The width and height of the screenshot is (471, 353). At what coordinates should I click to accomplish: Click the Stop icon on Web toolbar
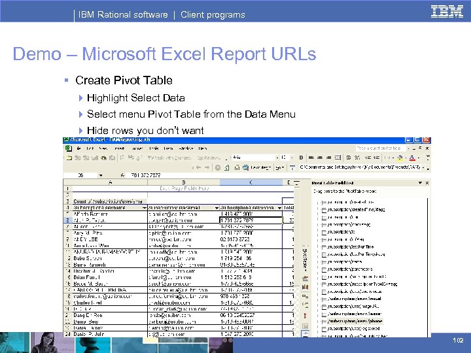point(218,167)
